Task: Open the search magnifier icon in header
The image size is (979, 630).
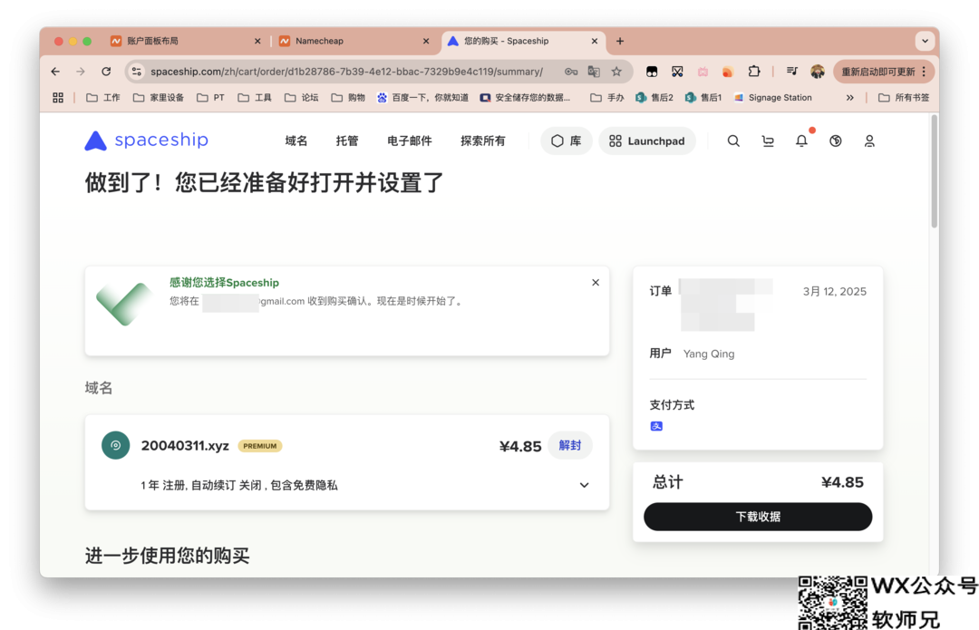Action: (733, 141)
